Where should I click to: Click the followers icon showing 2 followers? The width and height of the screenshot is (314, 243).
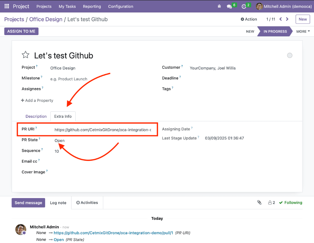[271, 202]
